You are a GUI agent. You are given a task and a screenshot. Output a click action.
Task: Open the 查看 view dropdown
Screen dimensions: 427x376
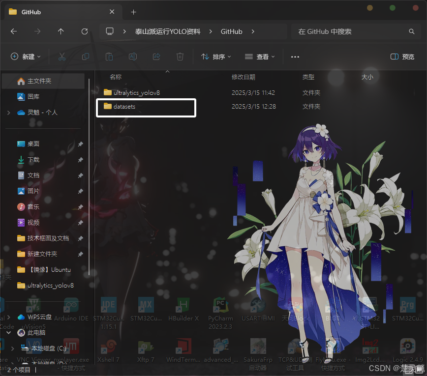coord(260,57)
